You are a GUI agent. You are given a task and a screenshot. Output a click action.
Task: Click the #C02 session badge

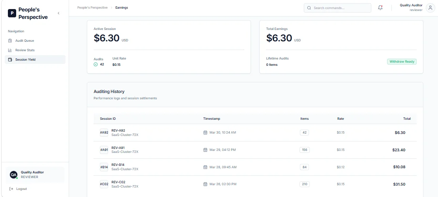coord(104,184)
